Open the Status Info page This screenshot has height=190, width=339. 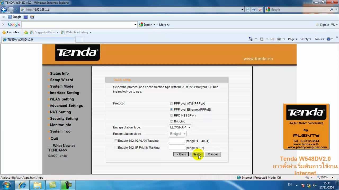tap(59, 73)
